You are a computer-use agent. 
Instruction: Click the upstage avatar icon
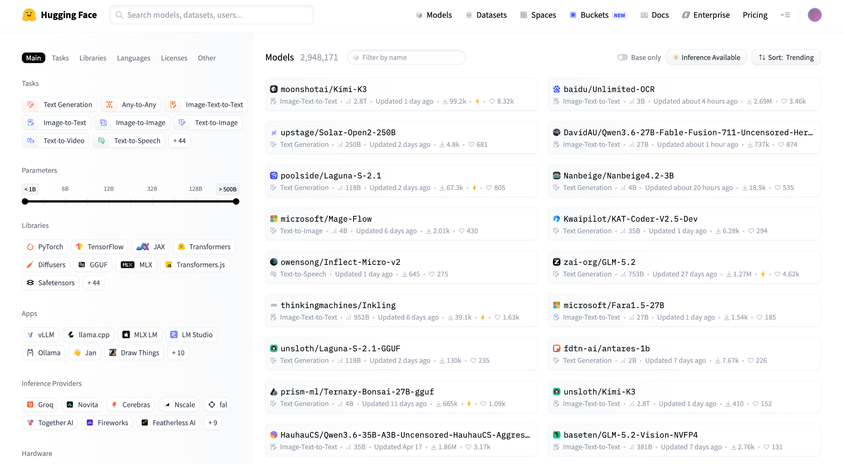tap(274, 132)
